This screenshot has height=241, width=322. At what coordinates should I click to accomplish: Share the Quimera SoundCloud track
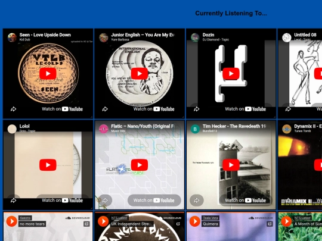click(270, 224)
